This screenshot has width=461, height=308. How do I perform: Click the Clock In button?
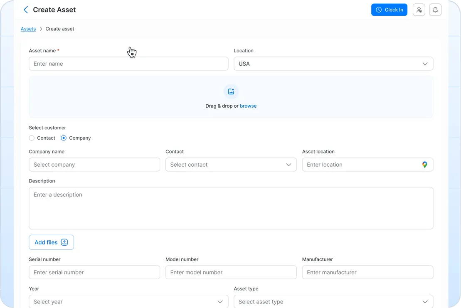coord(389,10)
